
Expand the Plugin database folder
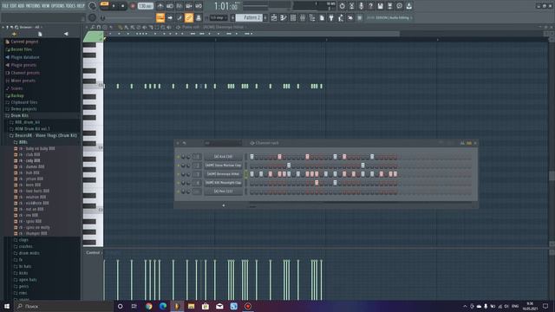[x=25, y=57]
